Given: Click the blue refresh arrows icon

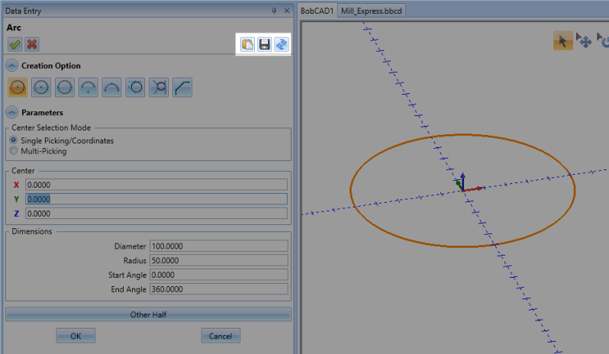Looking at the screenshot, I should point(281,45).
